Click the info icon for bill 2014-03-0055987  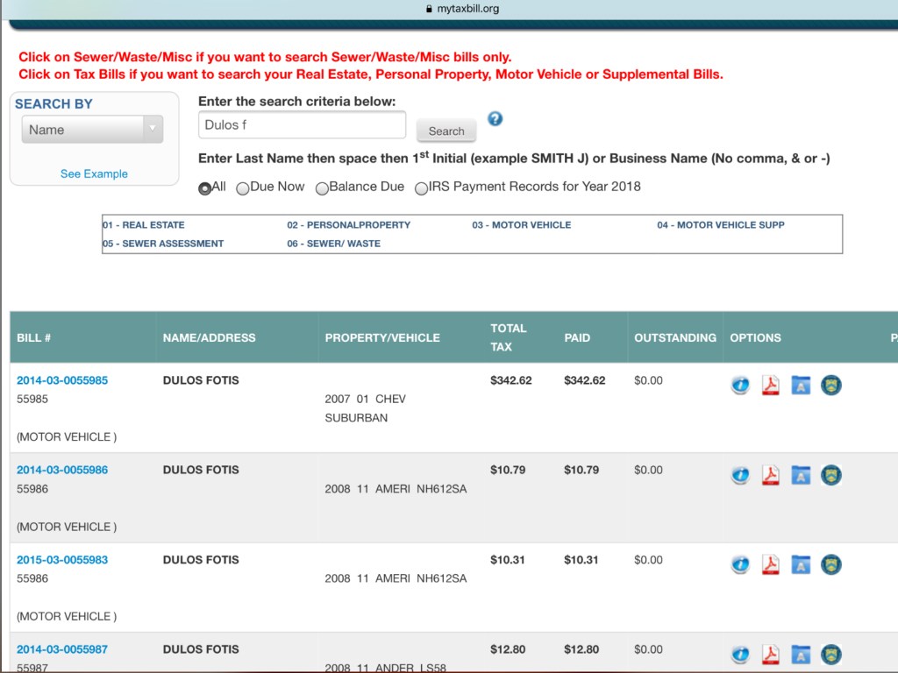[741, 654]
